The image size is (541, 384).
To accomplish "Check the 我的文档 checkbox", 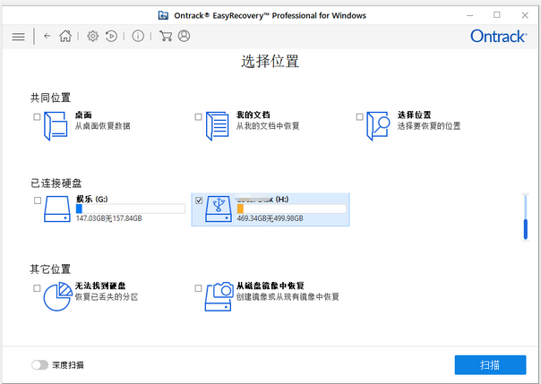I will (198, 117).
